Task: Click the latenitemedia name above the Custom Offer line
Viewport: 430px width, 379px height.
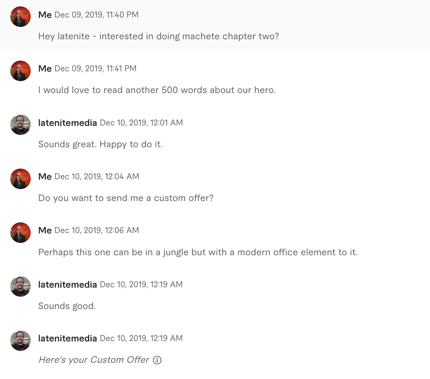Action: pyautogui.click(x=67, y=338)
